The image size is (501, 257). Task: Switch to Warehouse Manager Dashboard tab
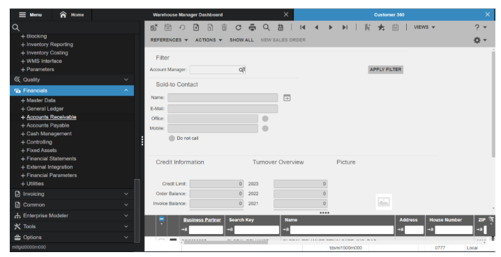coord(188,15)
